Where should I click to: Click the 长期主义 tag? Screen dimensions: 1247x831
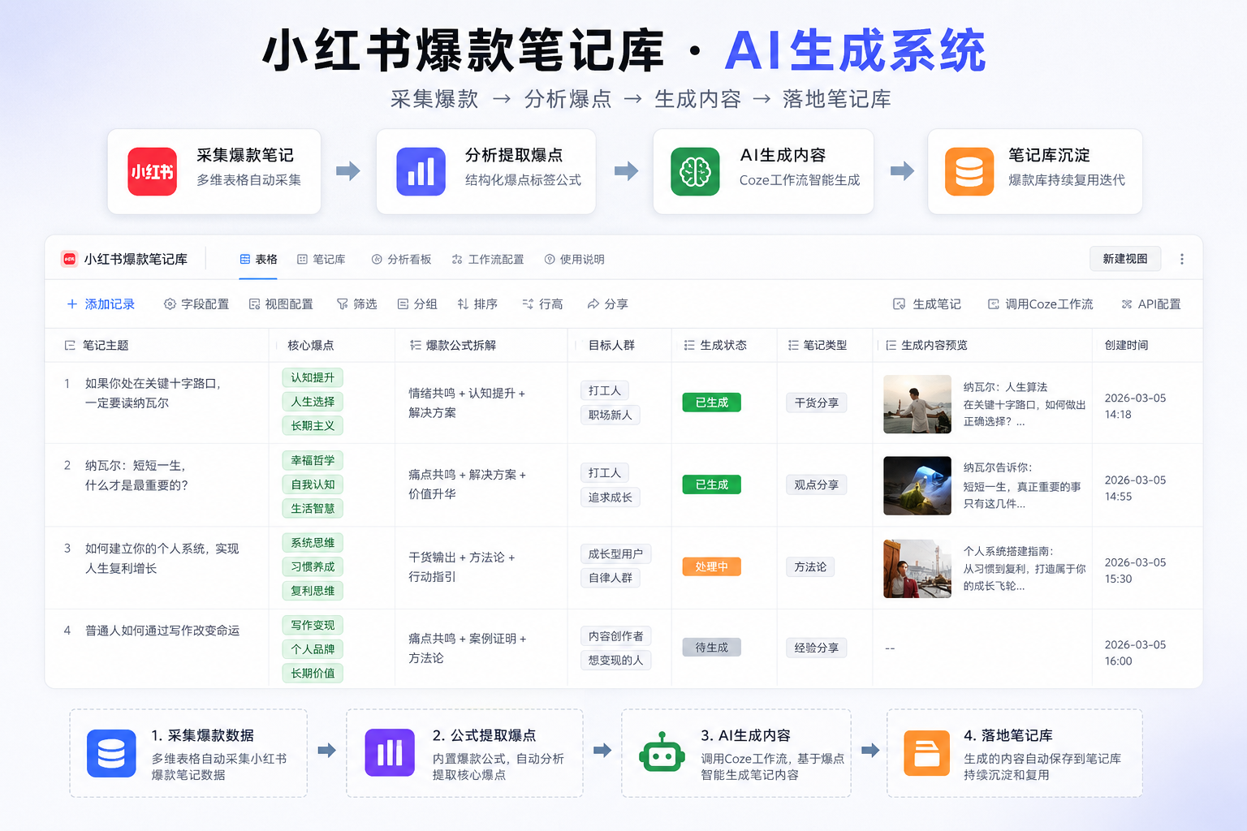pos(313,425)
